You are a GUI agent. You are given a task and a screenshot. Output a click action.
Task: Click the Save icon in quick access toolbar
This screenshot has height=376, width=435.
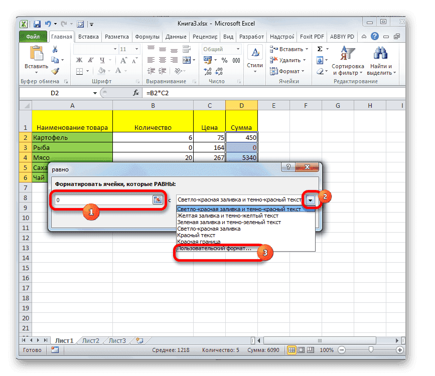click(37, 24)
